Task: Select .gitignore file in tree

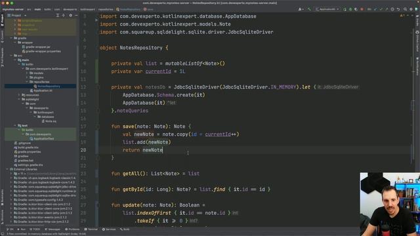Action: 24,143
